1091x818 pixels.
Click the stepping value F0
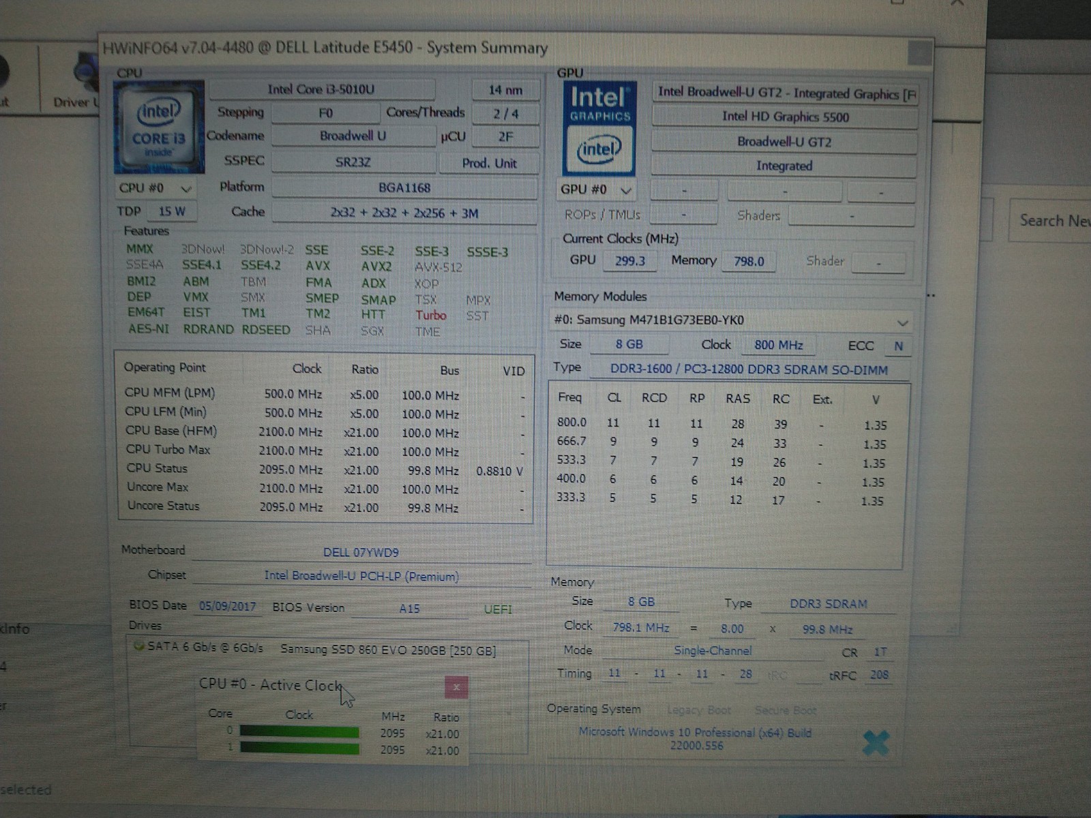pos(325,113)
